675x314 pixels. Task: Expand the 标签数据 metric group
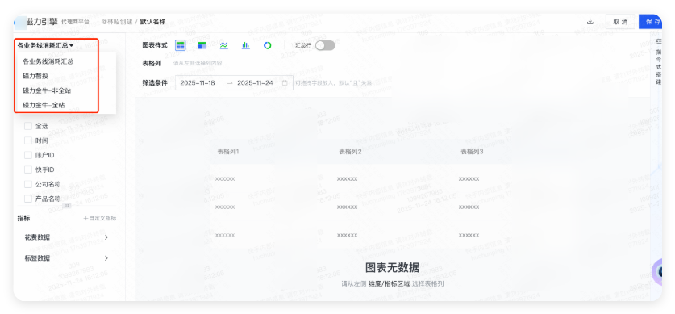click(66, 258)
